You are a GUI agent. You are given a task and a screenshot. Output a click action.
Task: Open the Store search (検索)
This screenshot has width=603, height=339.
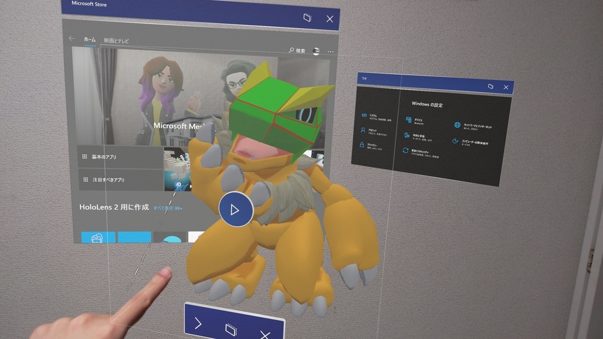coord(297,51)
